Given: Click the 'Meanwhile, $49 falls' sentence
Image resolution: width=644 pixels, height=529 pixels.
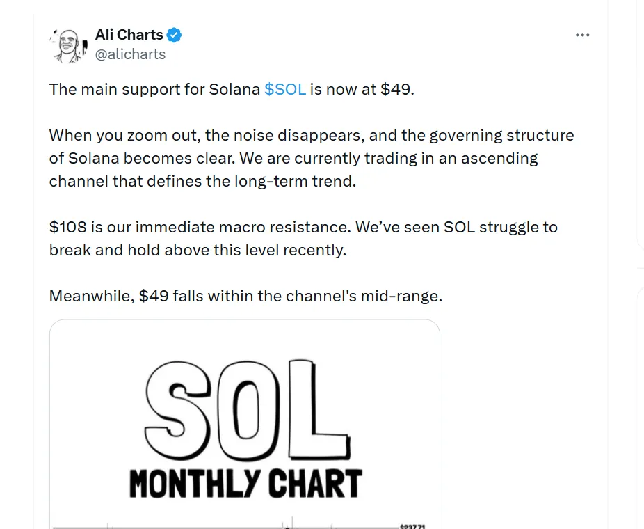Looking at the screenshot, I should [245, 296].
